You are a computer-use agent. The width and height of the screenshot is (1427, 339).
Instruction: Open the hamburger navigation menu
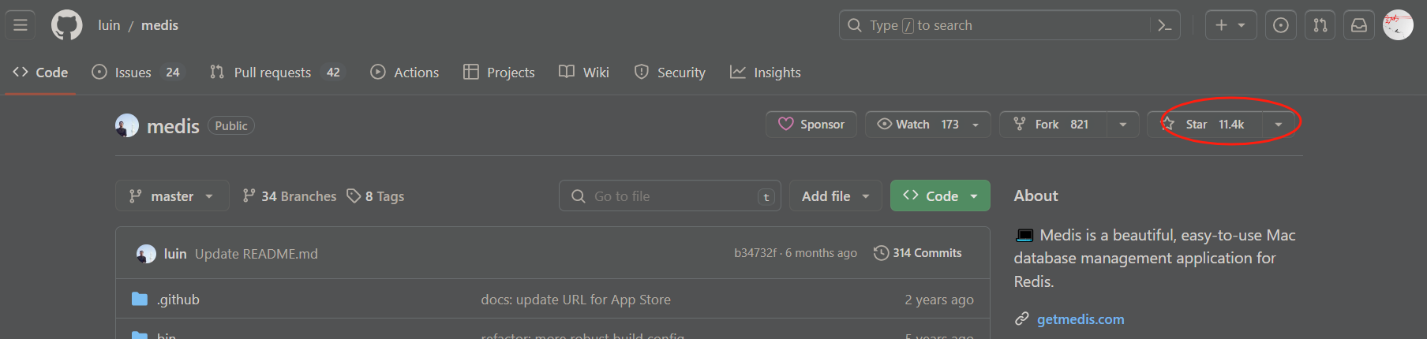(21, 25)
